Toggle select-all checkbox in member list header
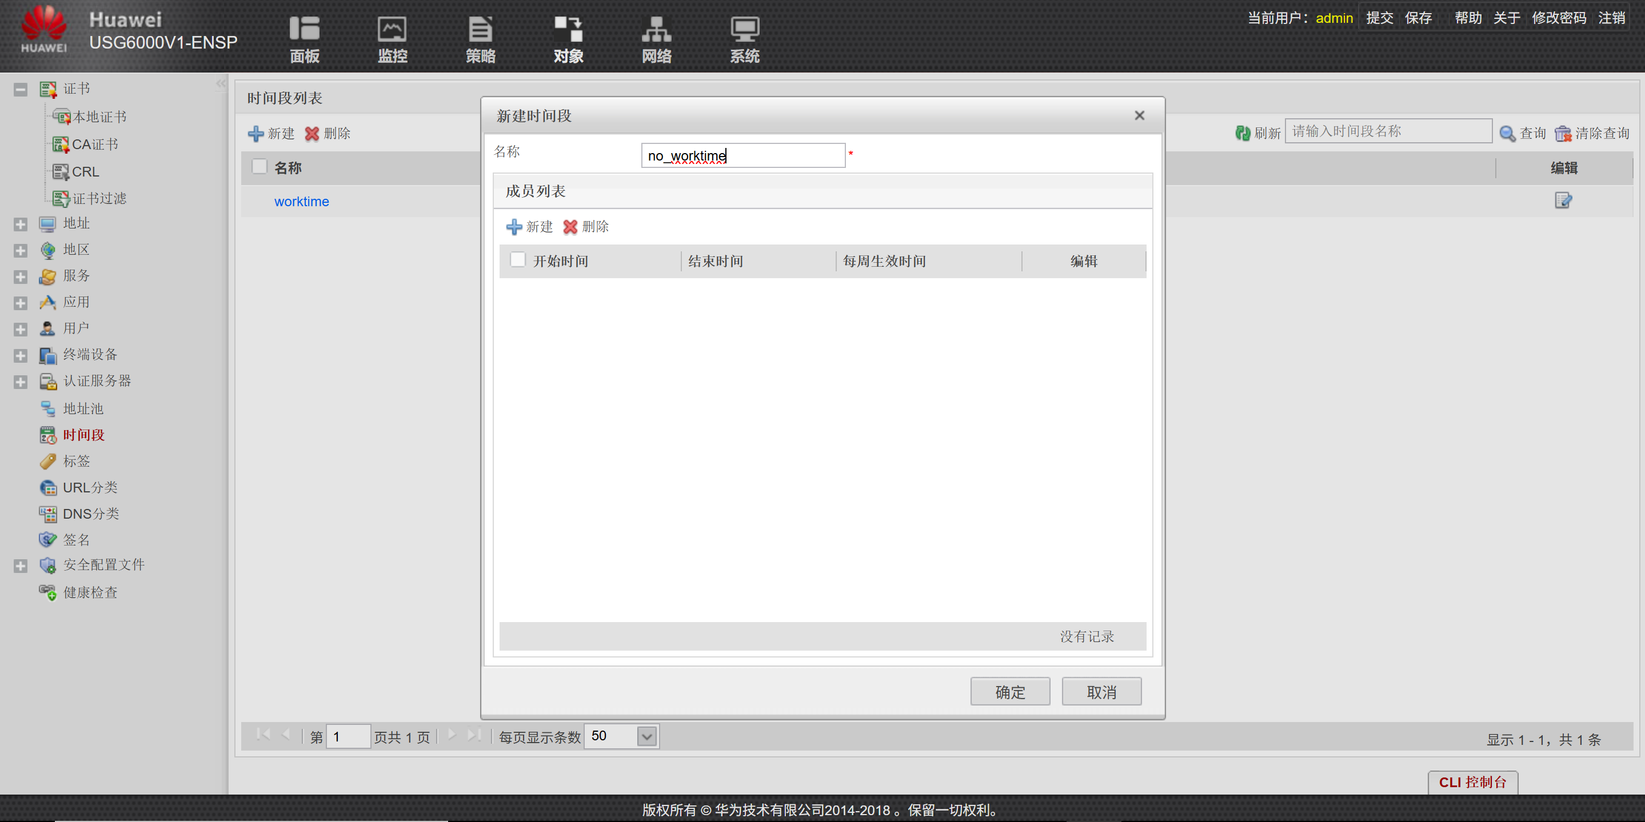 tap(518, 260)
